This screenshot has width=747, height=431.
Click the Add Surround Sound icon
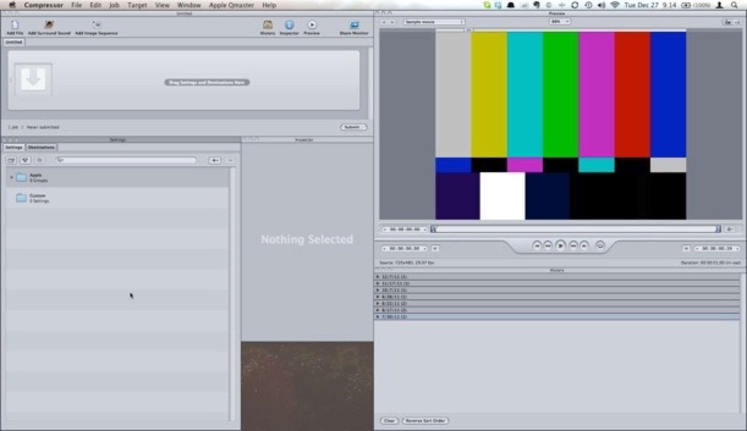[x=49, y=25]
